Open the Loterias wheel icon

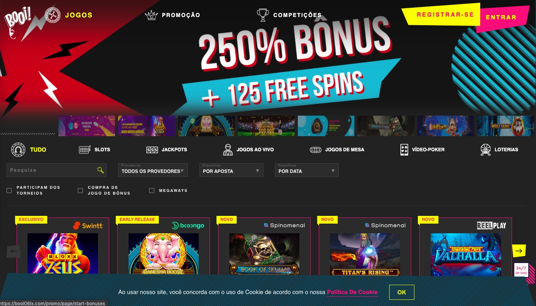[486, 150]
